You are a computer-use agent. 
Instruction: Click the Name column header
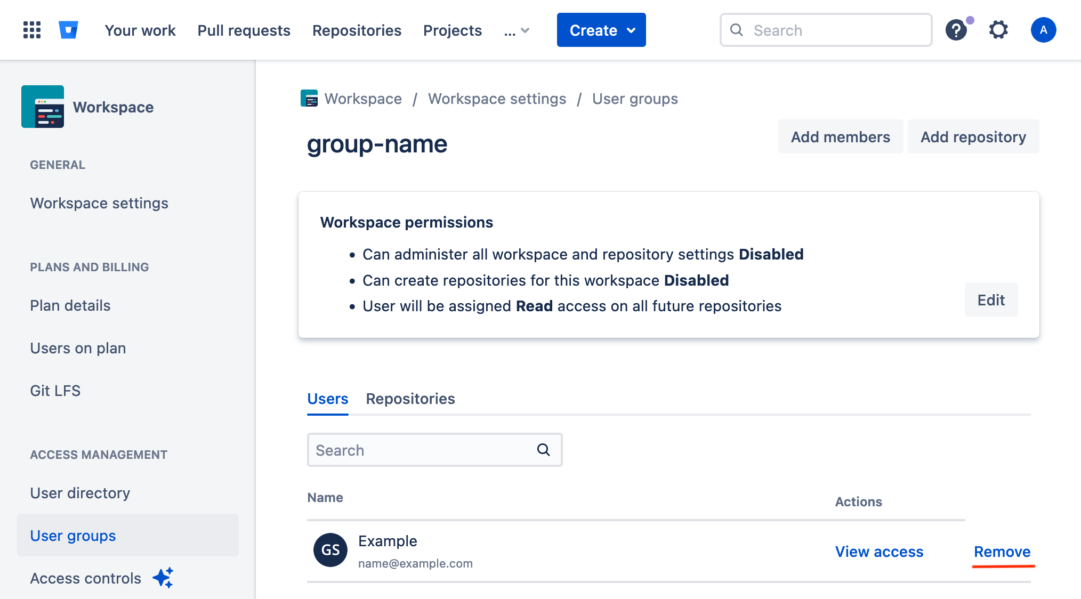[x=325, y=497]
